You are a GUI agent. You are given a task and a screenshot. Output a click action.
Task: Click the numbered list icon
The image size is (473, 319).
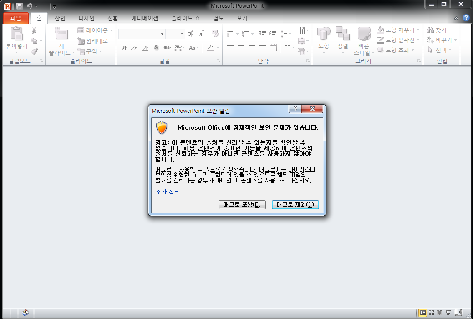[245, 34]
